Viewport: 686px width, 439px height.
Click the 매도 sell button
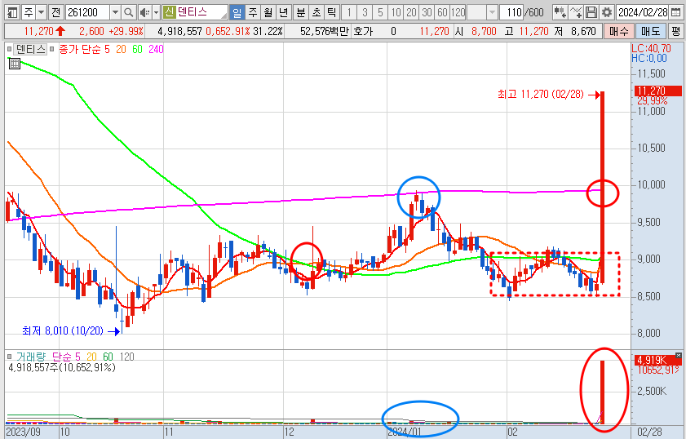(x=650, y=31)
